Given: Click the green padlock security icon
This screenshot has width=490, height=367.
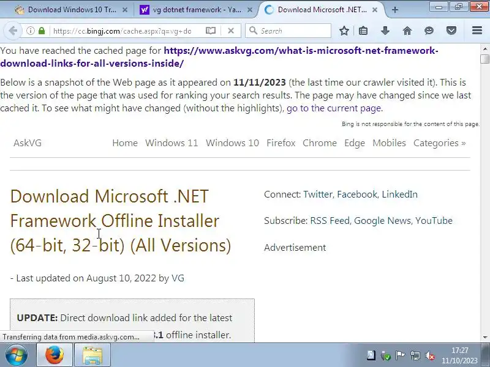Looking at the screenshot, I should tap(42, 31).
